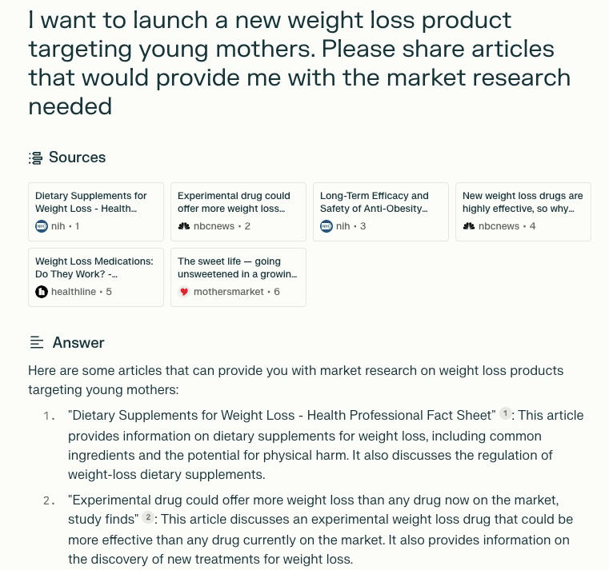609x570 pixels.
Task: Click the NIH favicon on source 3
Action: point(327,225)
